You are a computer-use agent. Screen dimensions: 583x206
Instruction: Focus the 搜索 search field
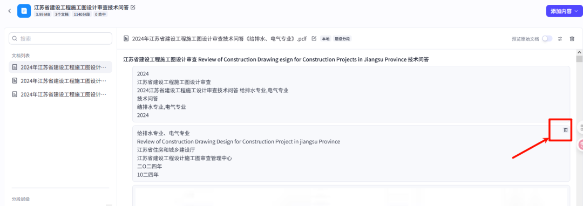60,39
